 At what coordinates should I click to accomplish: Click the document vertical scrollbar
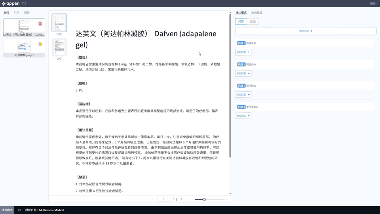[x=230, y=86]
